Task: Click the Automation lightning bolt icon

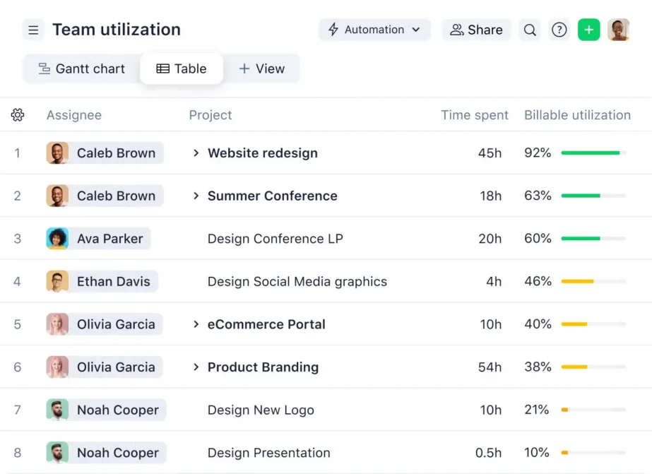Action: point(333,30)
